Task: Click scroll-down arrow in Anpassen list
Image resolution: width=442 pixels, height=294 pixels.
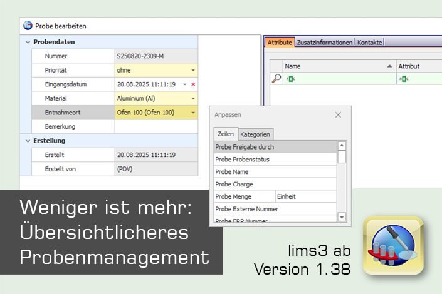Action: click(x=342, y=216)
